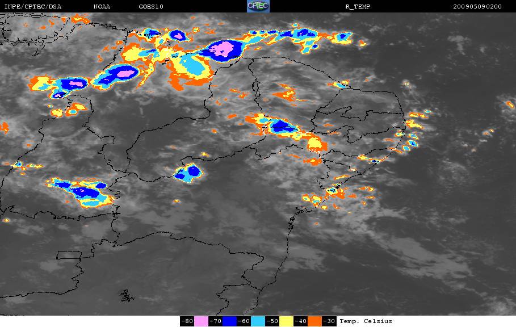The height and width of the screenshot is (327, 516).
Task: Click the INPE/CPTEC/DSA header text
Action: [x=32, y=7]
